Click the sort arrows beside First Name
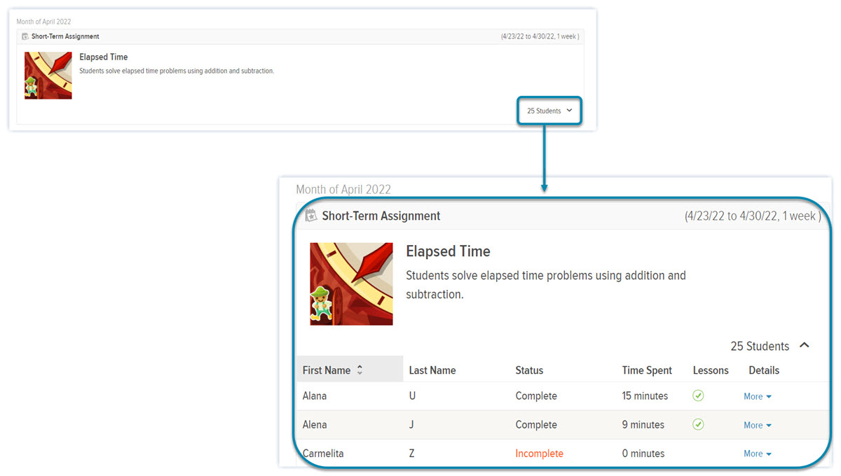The image size is (841, 476). tap(360, 370)
